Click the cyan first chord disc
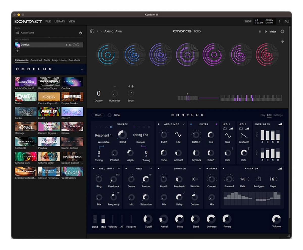 [107, 54]
